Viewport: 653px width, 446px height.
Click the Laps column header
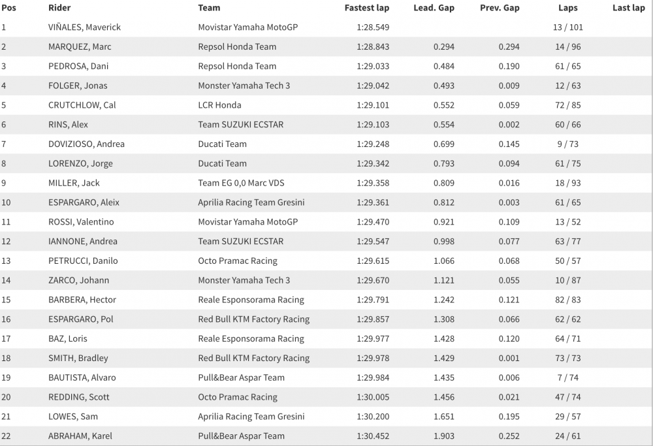[567, 8]
